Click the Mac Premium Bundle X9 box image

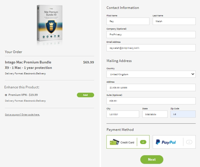click(50, 24)
